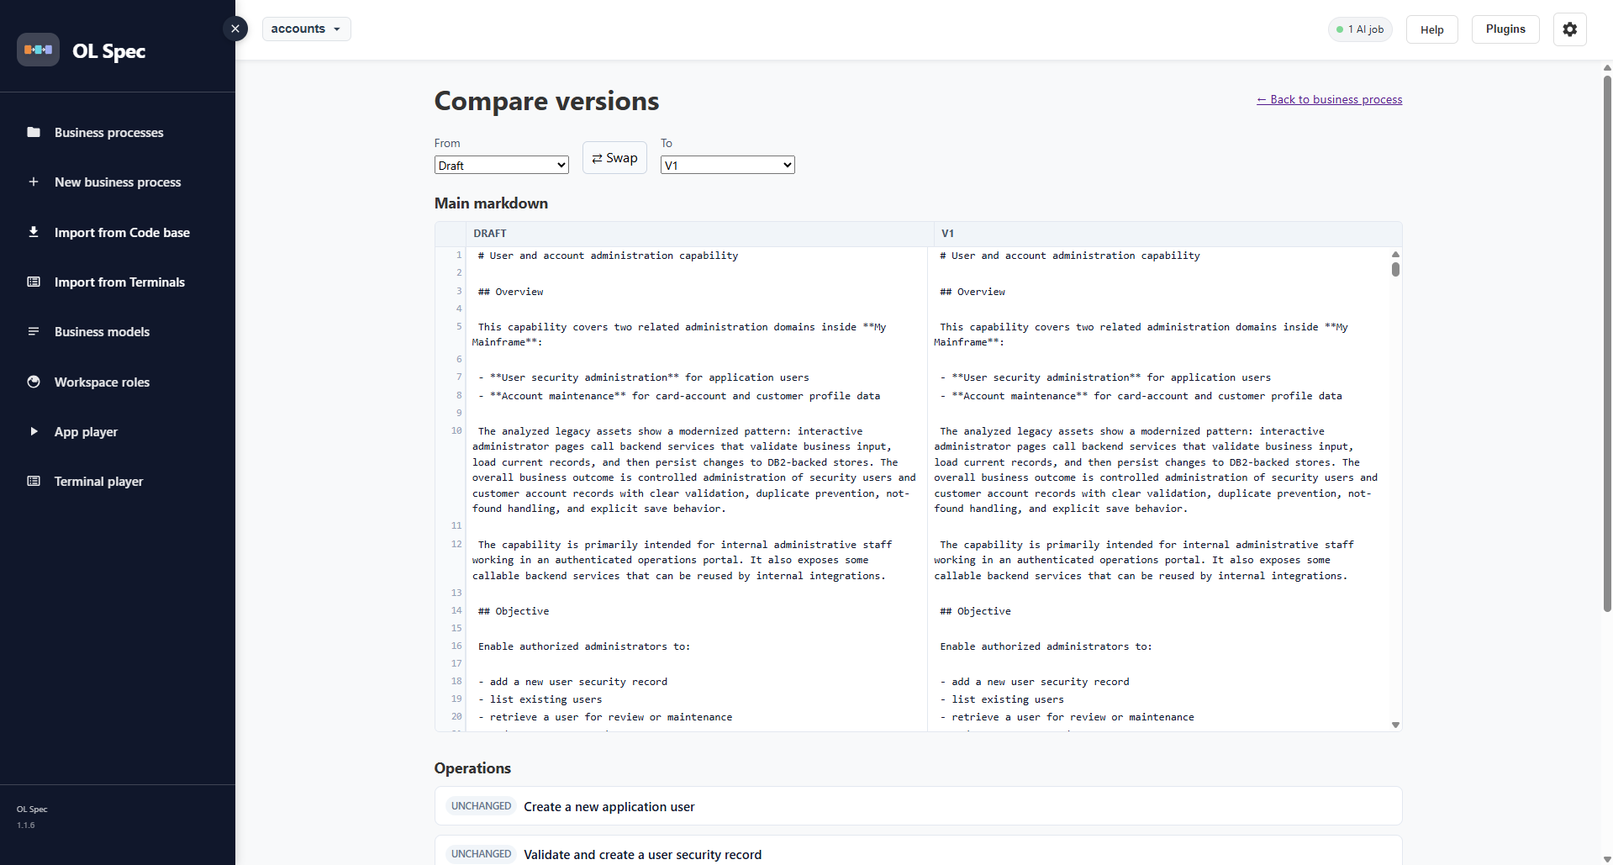Open the To version dropdown

[x=728, y=165]
